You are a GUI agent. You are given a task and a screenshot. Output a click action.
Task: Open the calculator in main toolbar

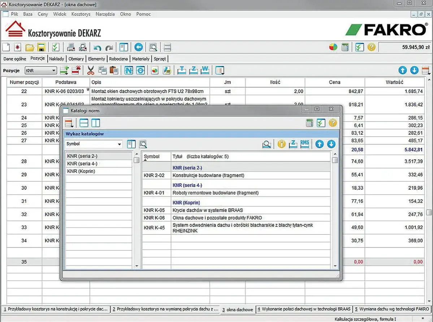(x=345, y=47)
